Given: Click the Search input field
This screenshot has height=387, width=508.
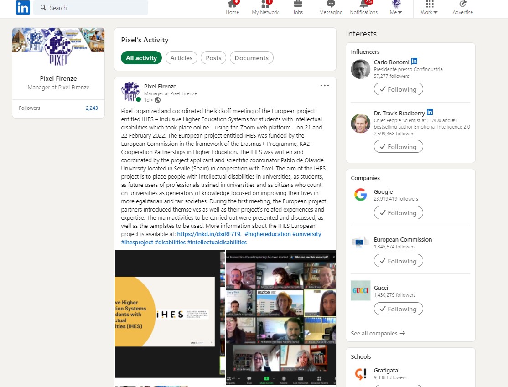Looking at the screenshot, I should click(91, 7).
